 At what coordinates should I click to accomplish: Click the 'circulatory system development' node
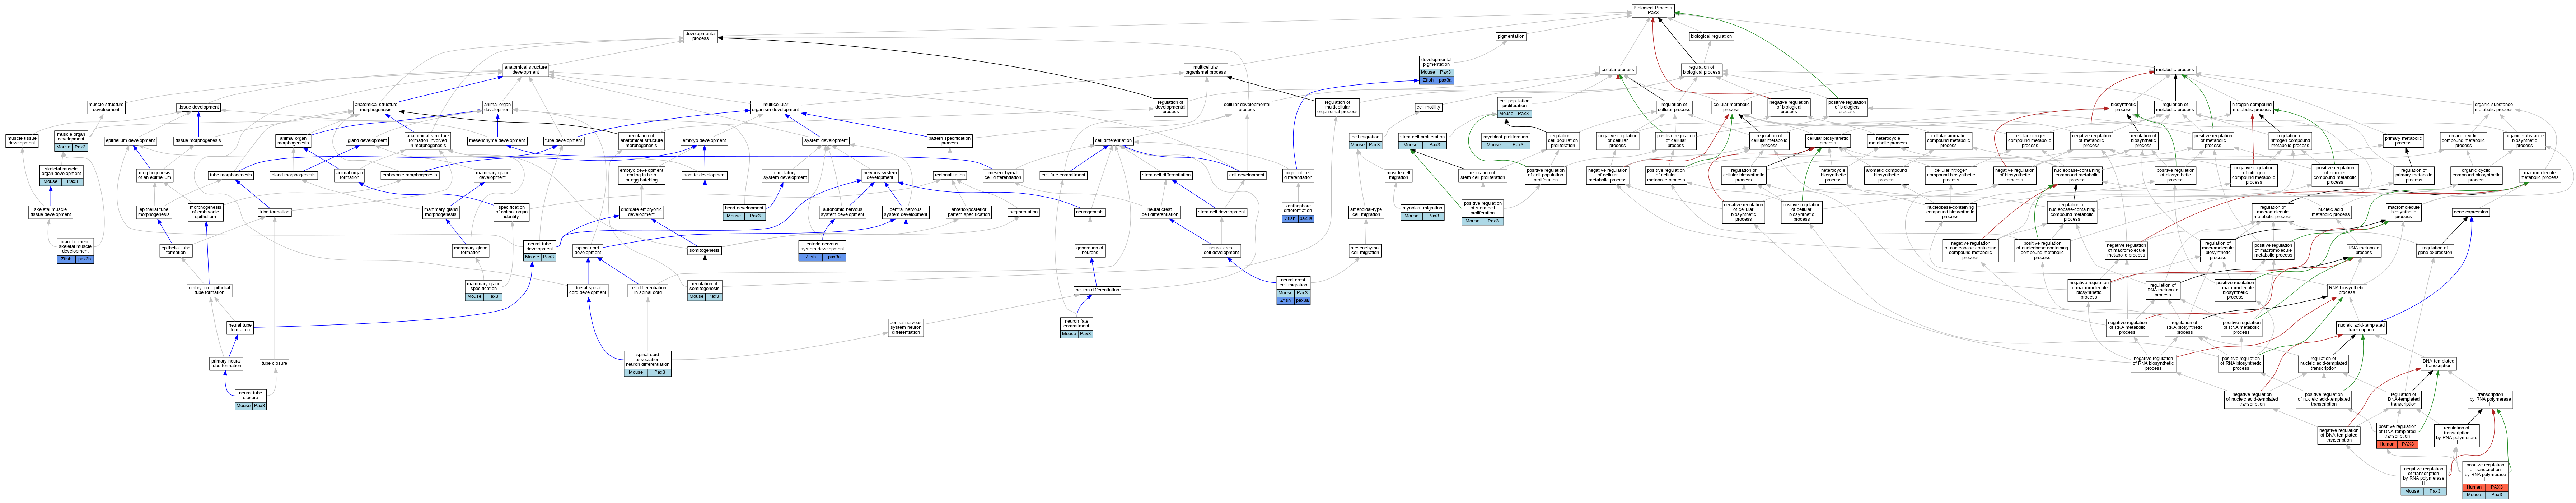(x=785, y=175)
